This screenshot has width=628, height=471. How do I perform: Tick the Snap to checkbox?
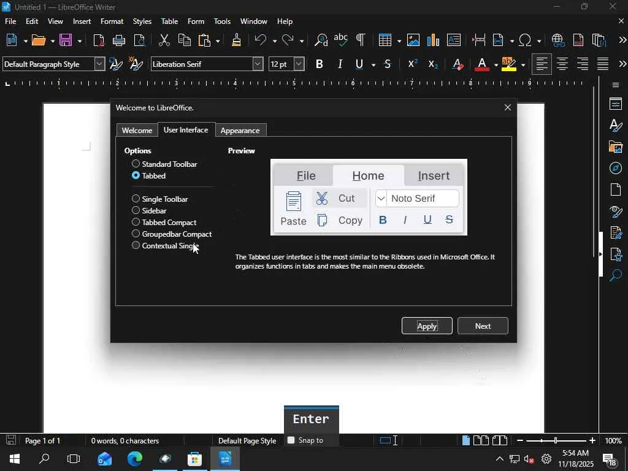(x=291, y=440)
